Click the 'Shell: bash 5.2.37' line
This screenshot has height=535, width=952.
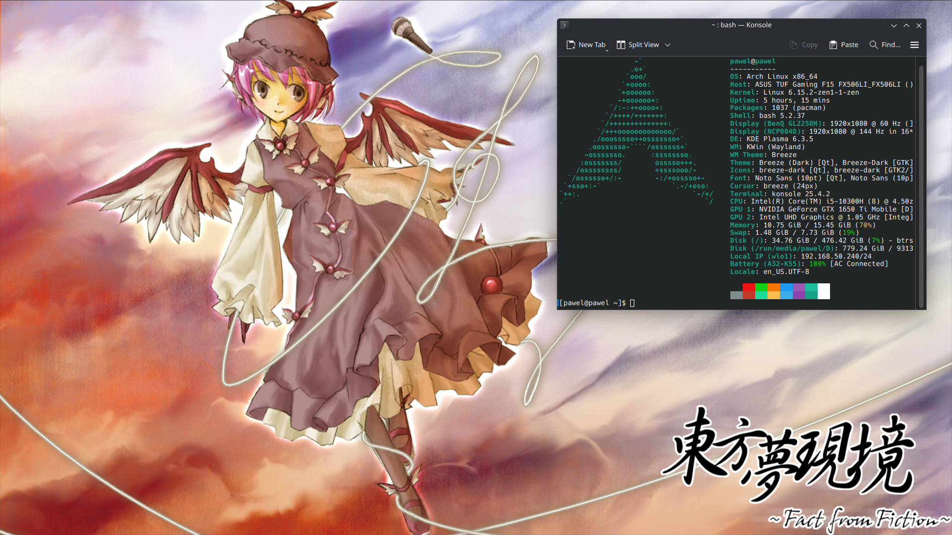(767, 116)
